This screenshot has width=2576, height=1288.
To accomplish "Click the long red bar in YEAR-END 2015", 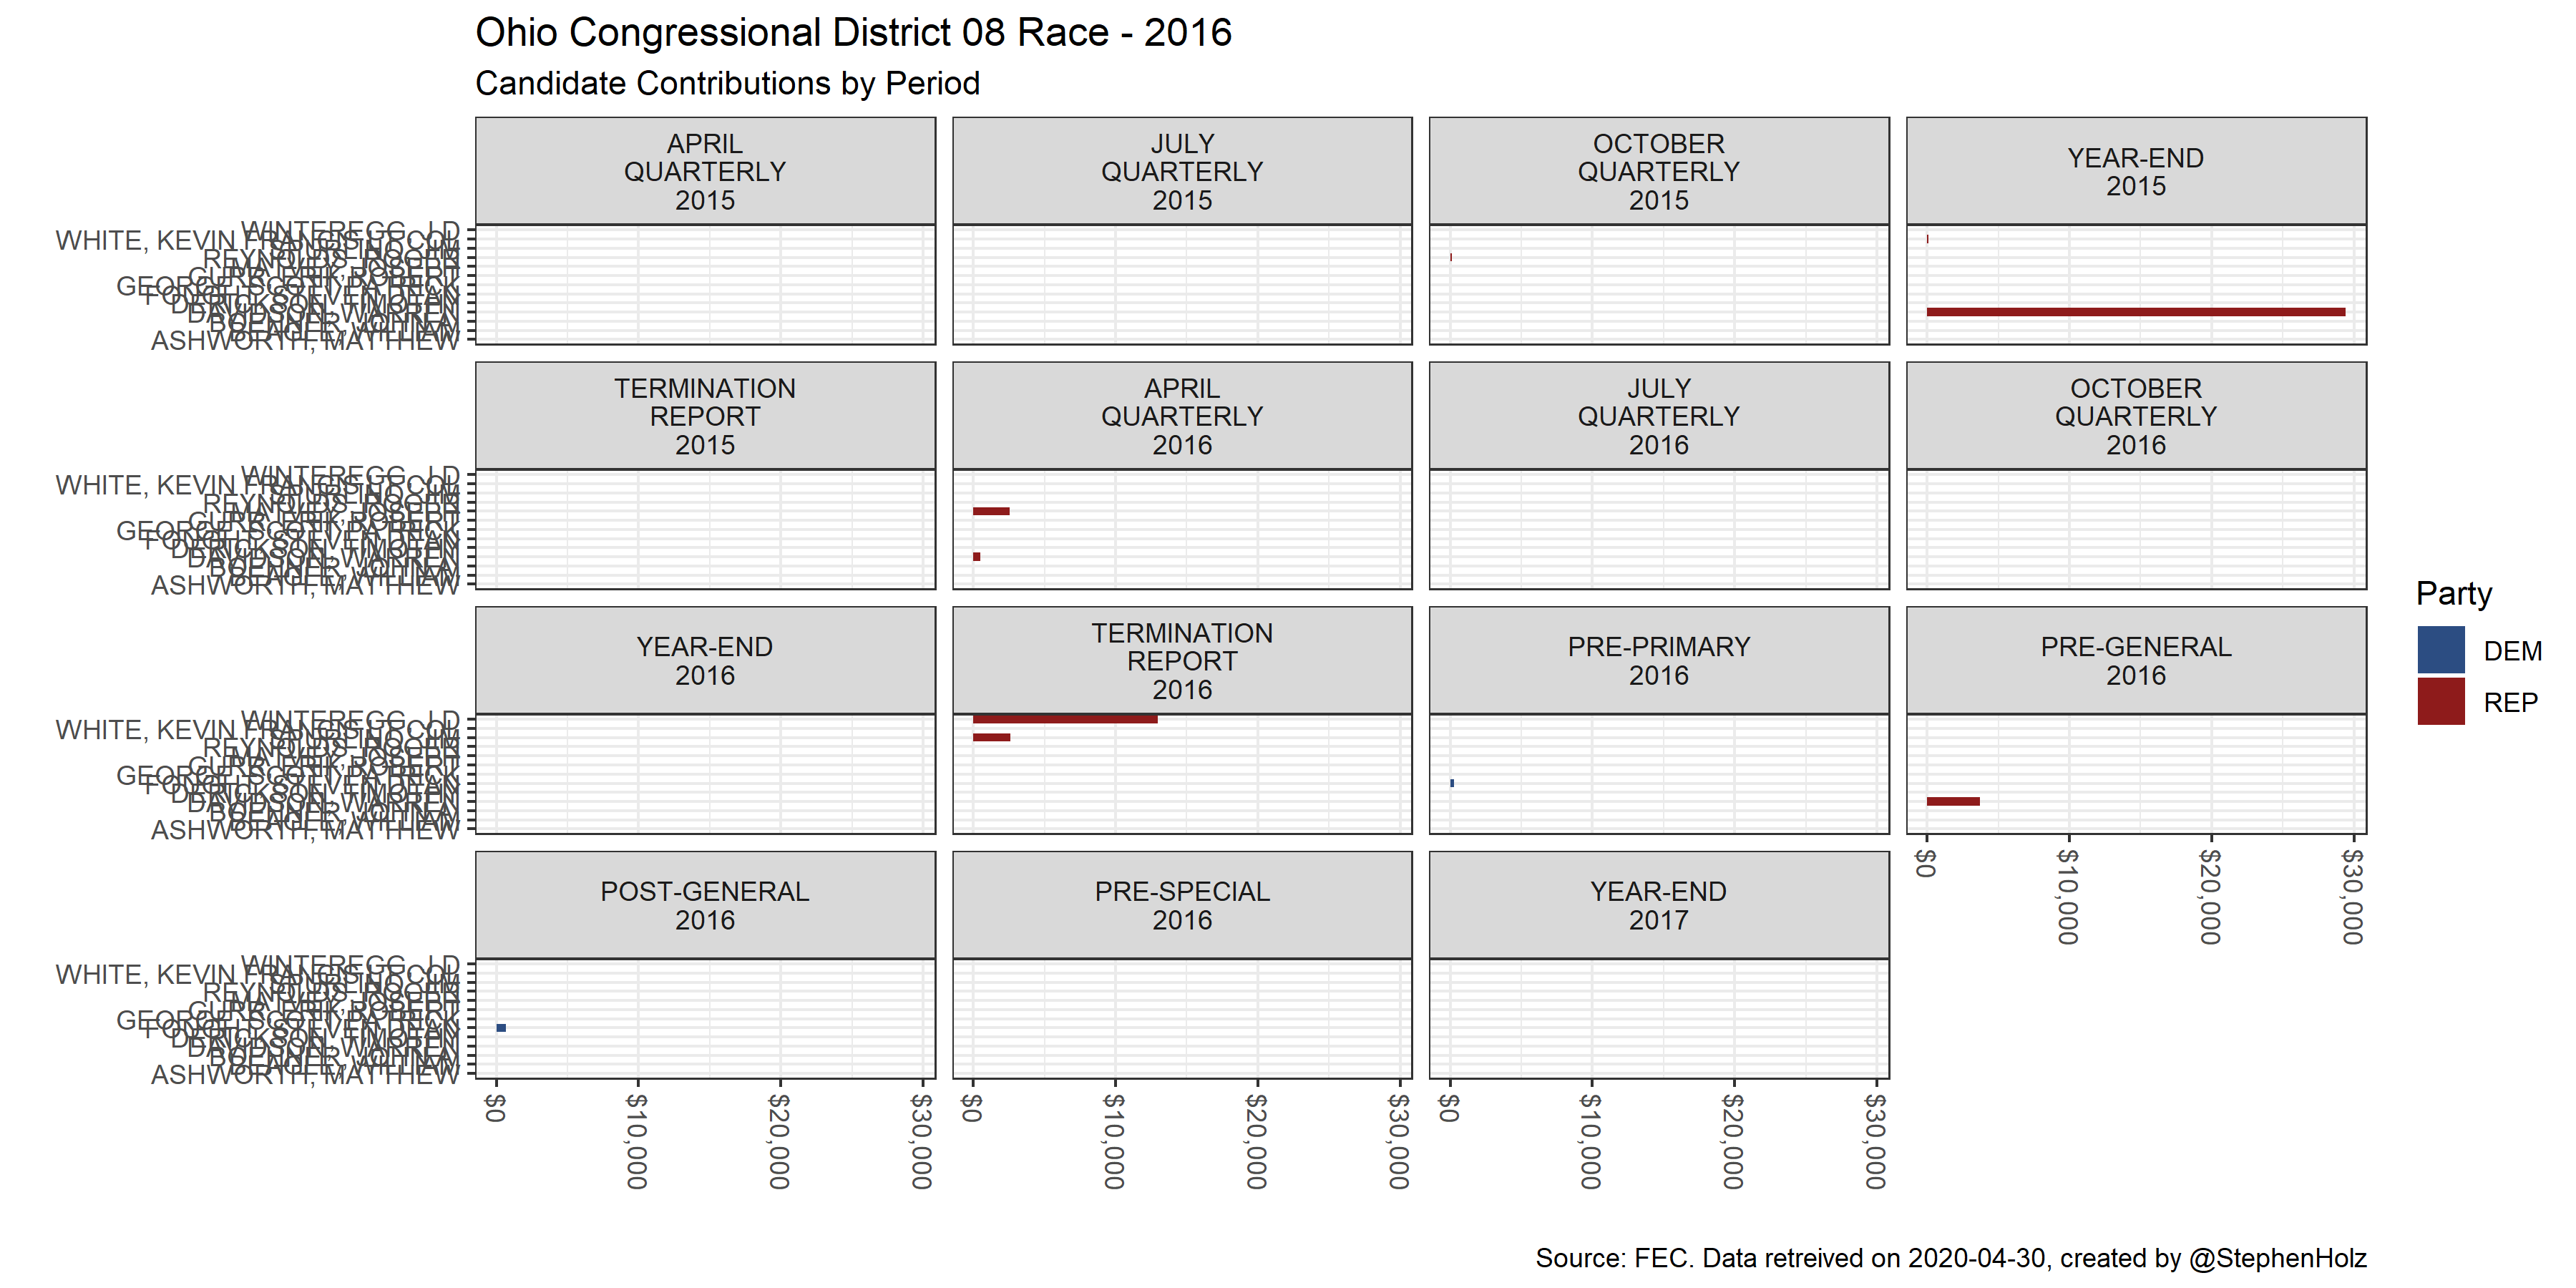I will pos(2135,312).
